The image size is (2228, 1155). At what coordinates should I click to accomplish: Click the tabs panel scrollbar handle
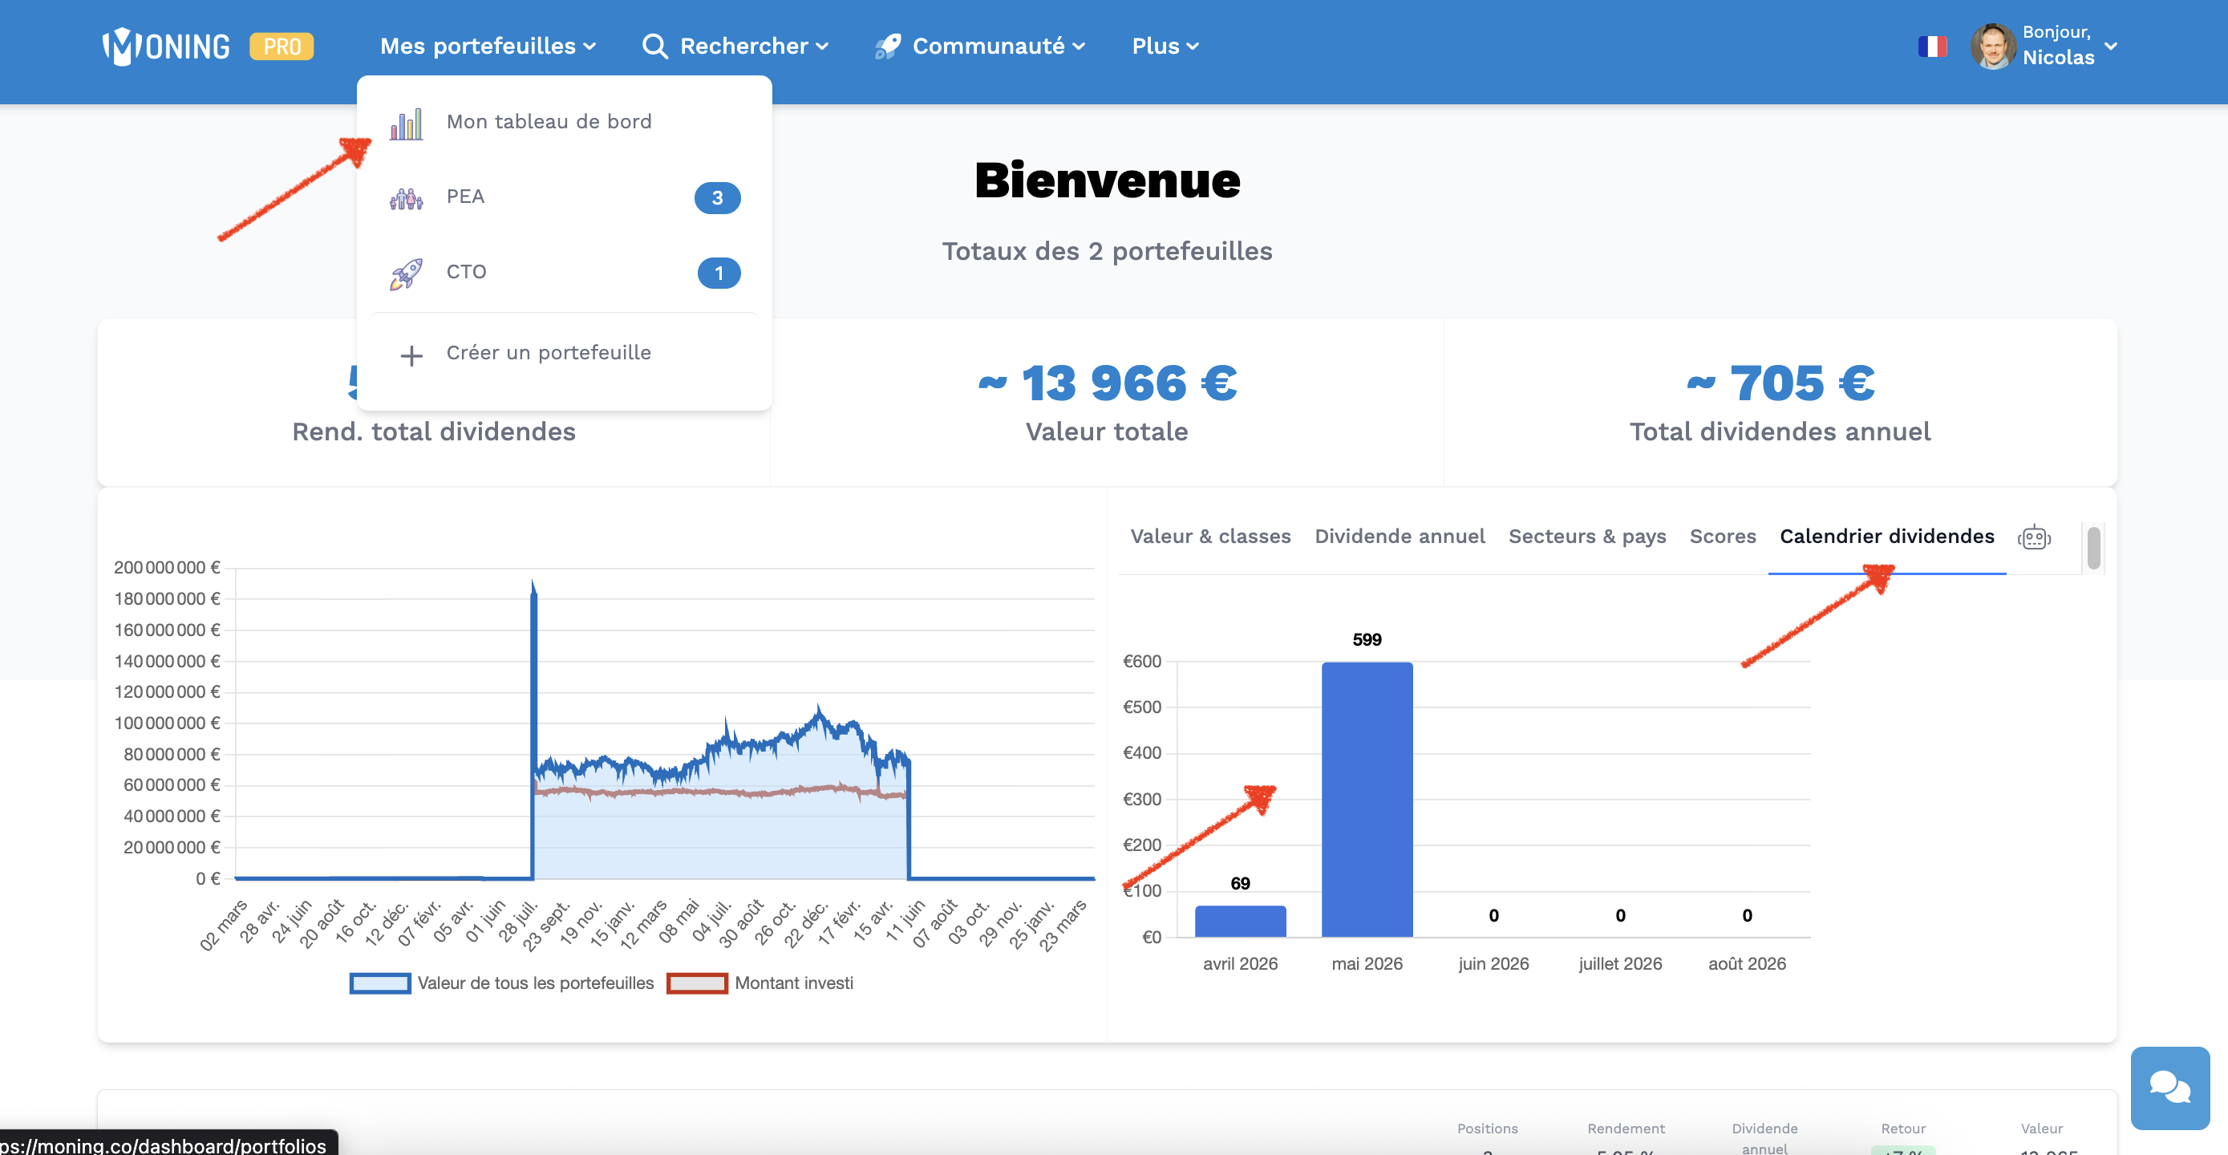coord(2093,548)
